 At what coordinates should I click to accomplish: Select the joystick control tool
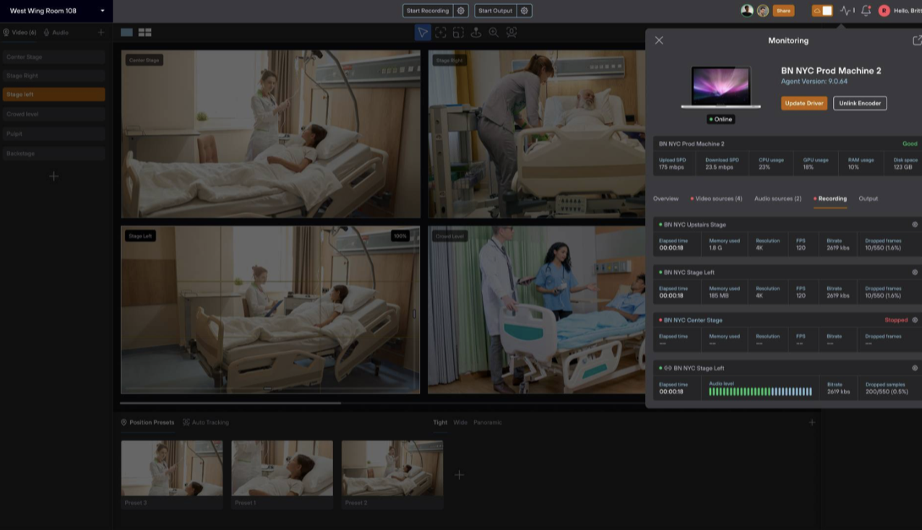475,32
